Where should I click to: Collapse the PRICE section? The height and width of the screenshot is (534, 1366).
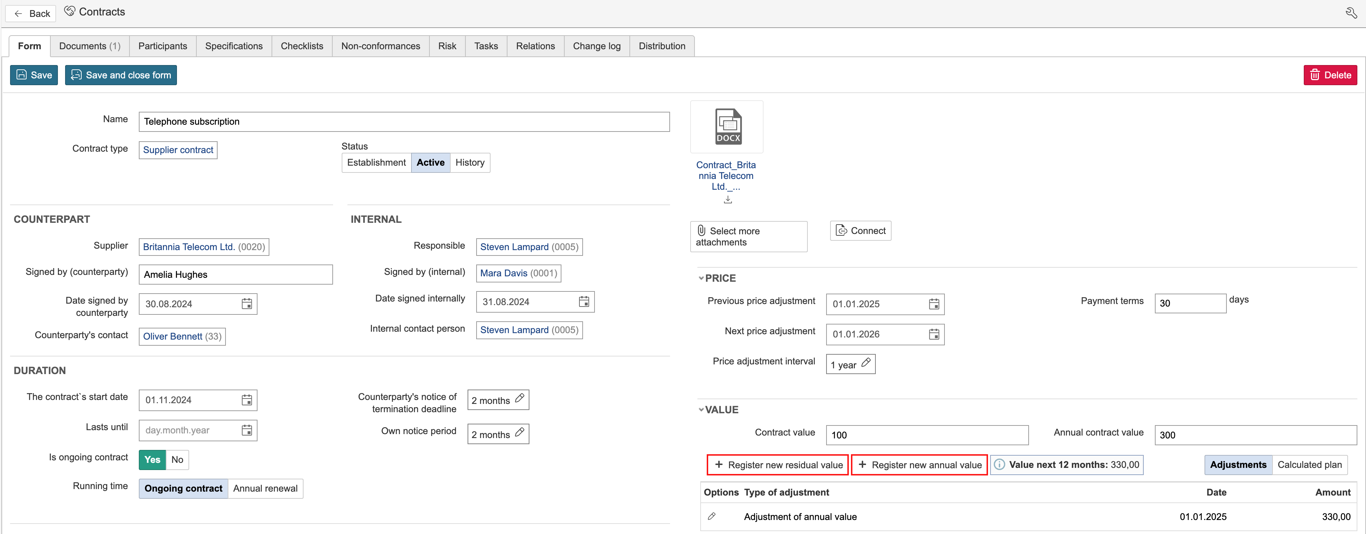[701, 278]
